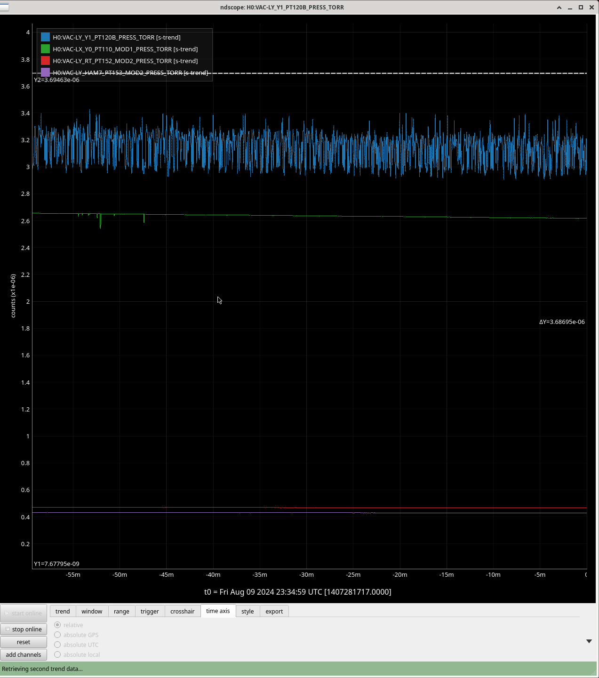Click the add channels button

24,654
